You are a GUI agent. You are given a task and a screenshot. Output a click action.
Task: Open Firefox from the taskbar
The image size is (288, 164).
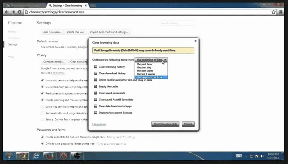49,156
